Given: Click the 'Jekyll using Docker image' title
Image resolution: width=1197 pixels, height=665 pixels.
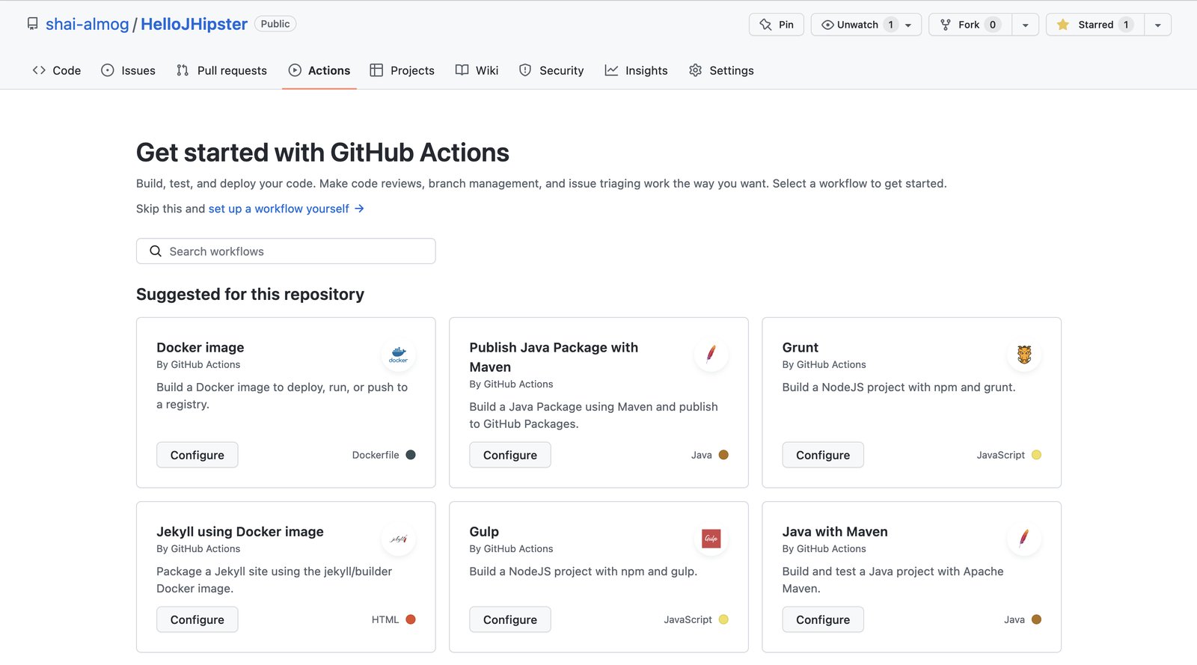Looking at the screenshot, I should pyautogui.click(x=240, y=532).
